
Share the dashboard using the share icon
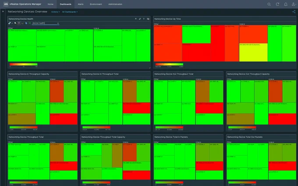pyautogui.click(x=294, y=12)
